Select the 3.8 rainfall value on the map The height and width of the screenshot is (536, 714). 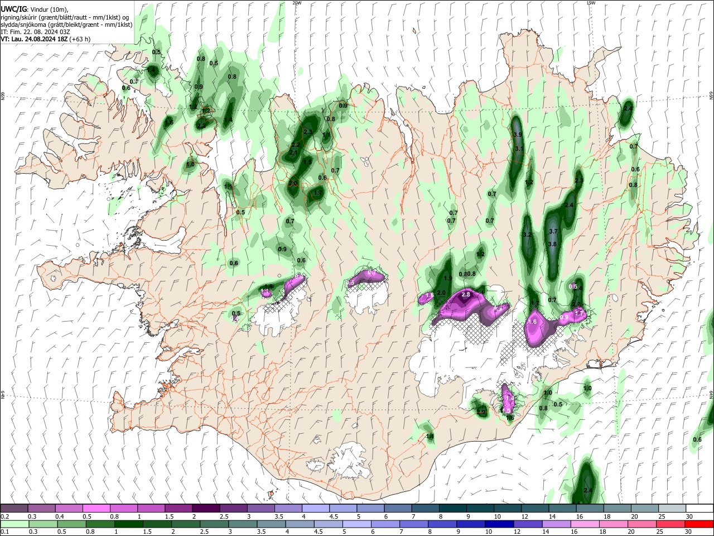(552, 244)
